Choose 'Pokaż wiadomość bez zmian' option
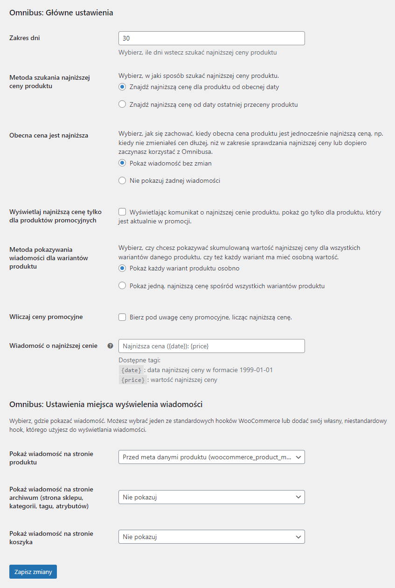 point(122,163)
